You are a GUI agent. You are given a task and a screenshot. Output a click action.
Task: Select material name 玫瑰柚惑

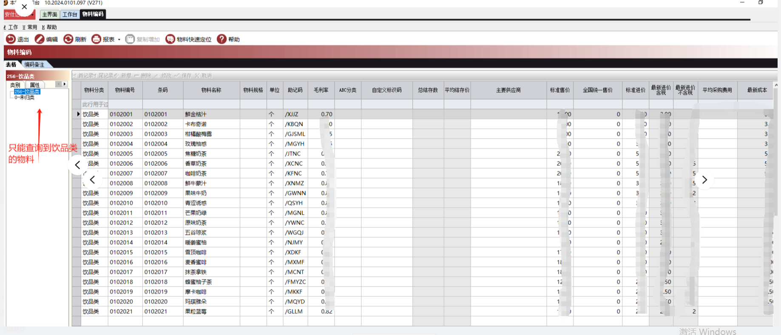196,144
